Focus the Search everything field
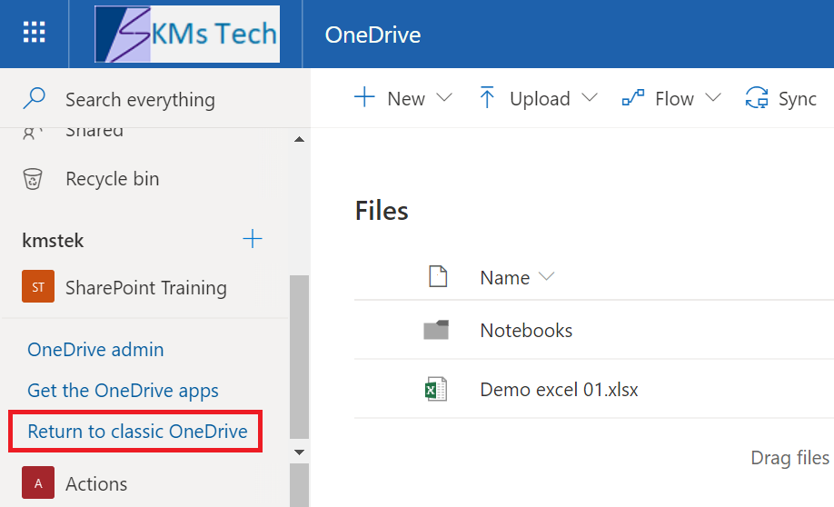The width and height of the screenshot is (834, 507). [x=141, y=99]
